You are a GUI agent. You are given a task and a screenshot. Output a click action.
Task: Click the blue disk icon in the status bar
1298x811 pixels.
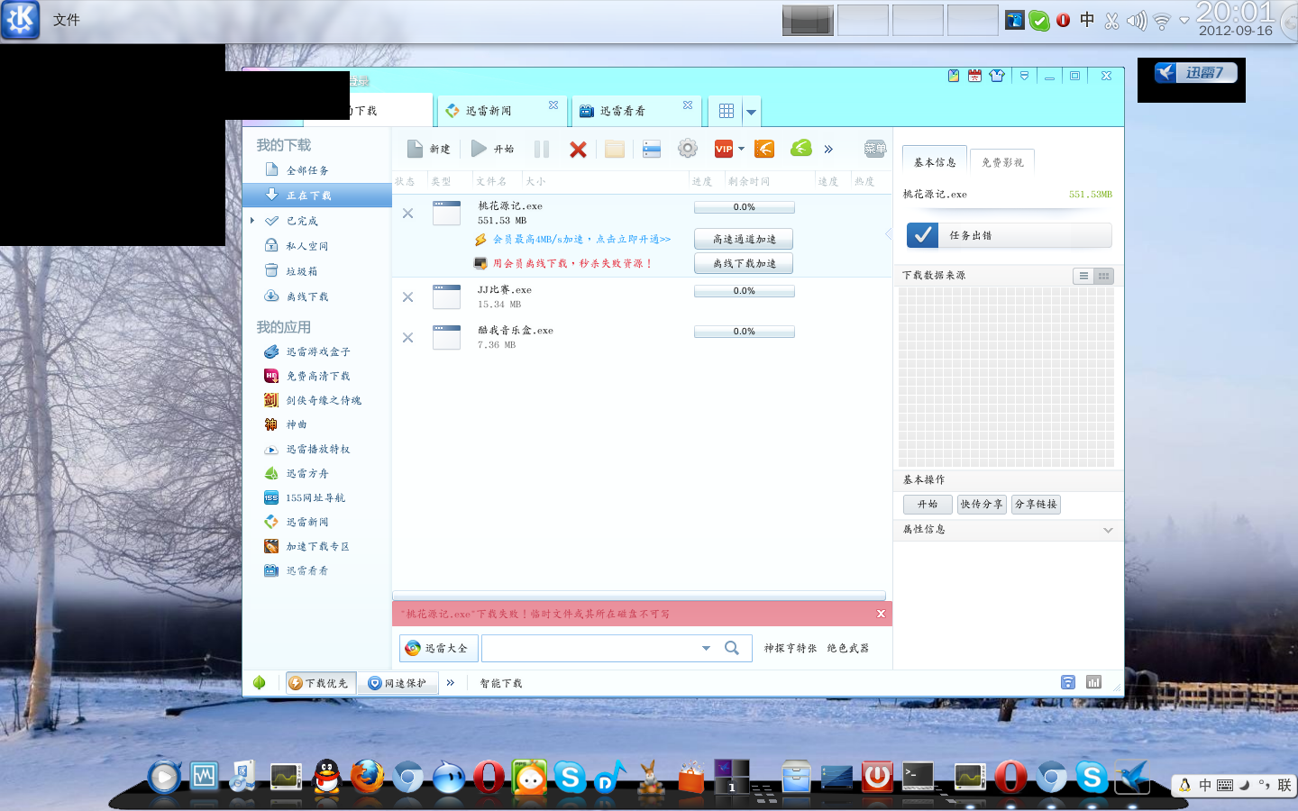[x=1068, y=682]
